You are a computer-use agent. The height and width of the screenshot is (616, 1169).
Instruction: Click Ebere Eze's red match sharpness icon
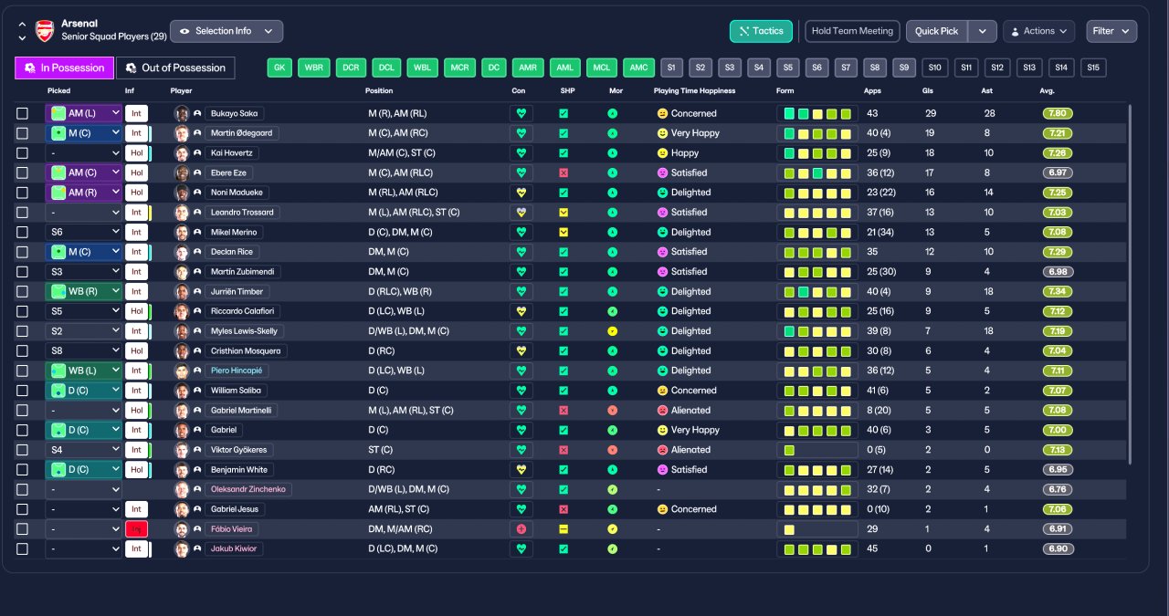point(563,173)
